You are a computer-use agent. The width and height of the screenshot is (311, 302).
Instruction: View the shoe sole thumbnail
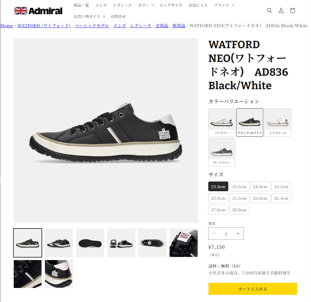pos(90,243)
